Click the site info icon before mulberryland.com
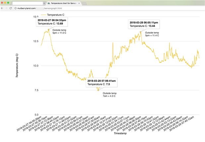The height and width of the screenshot is (142, 205). [15, 8]
